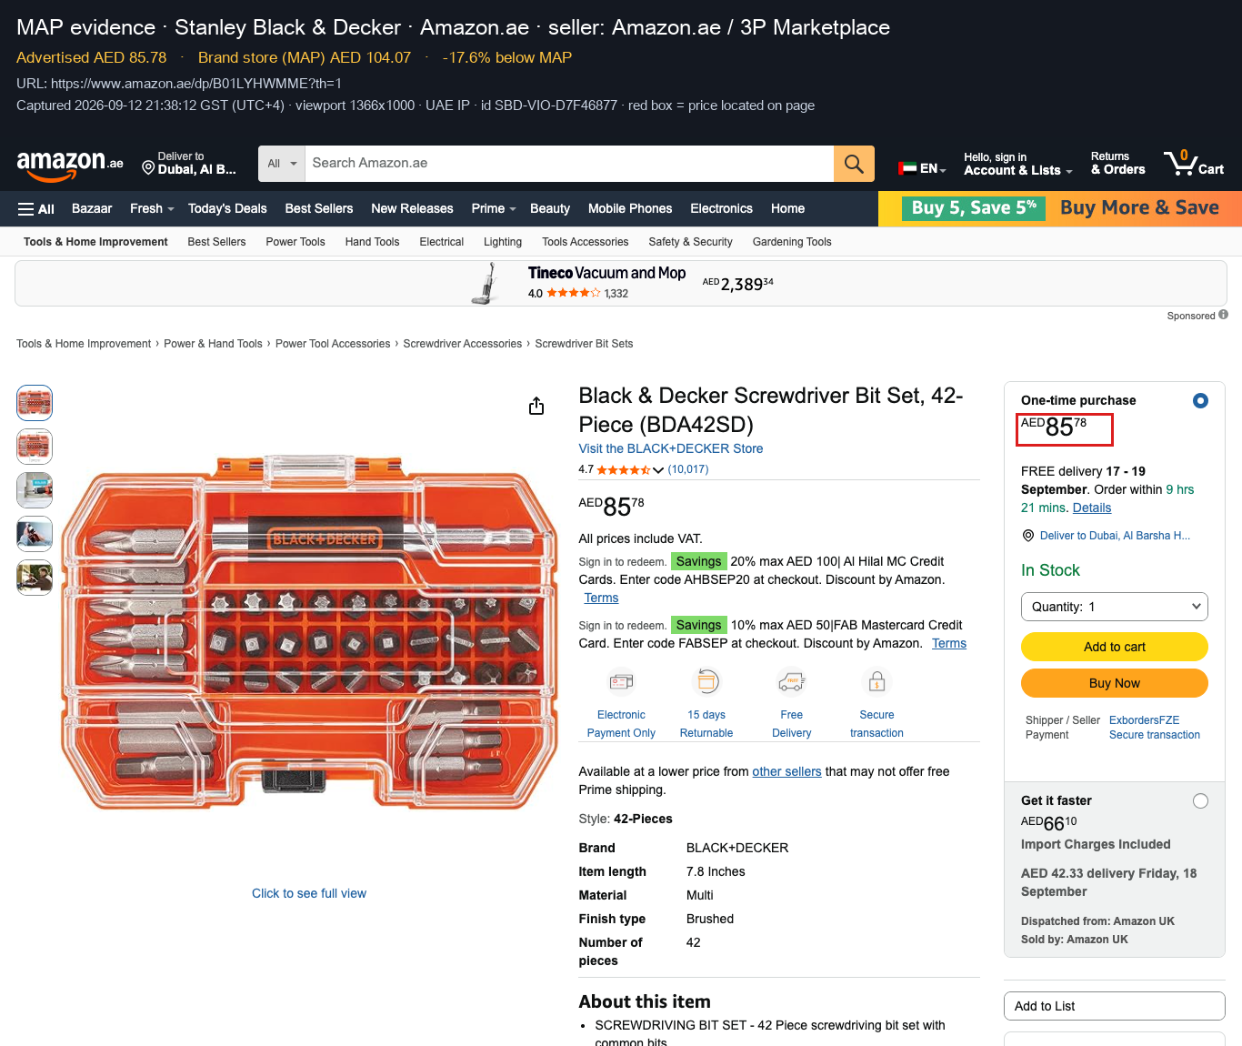Click the Sponsored info icon
The height and width of the screenshot is (1046, 1242).
coord(1223,315)
